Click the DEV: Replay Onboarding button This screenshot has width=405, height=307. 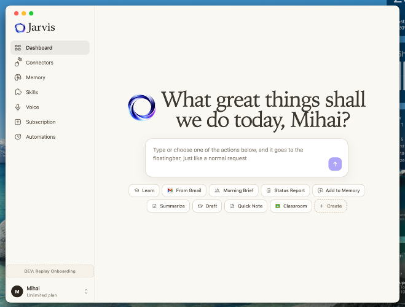click(x=50, y=271)
